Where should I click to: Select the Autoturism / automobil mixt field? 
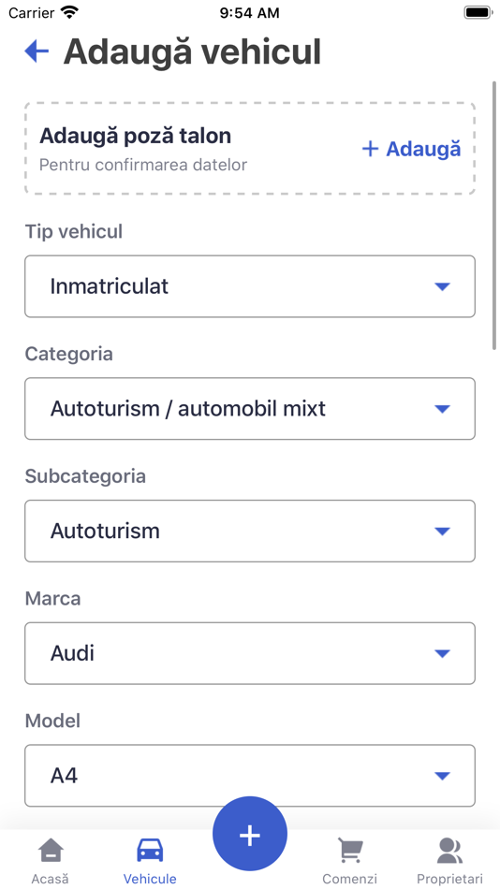click(250, 409)
